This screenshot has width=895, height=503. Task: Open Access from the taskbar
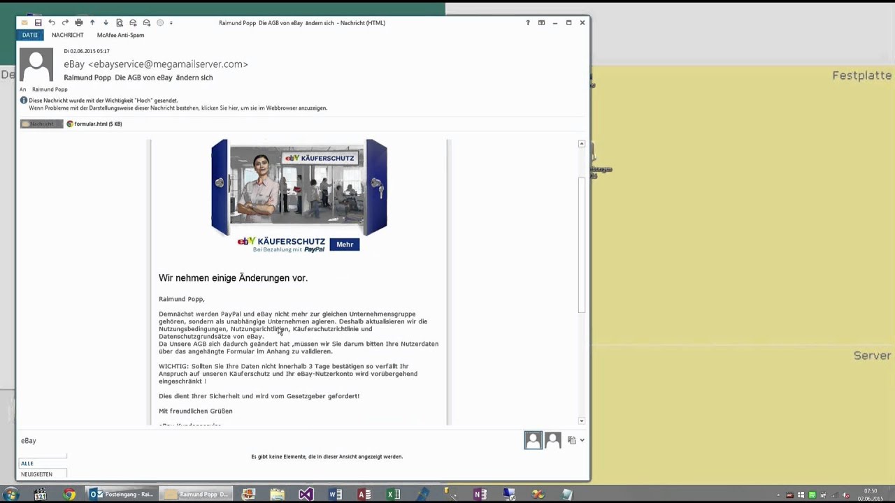(364, 495)
